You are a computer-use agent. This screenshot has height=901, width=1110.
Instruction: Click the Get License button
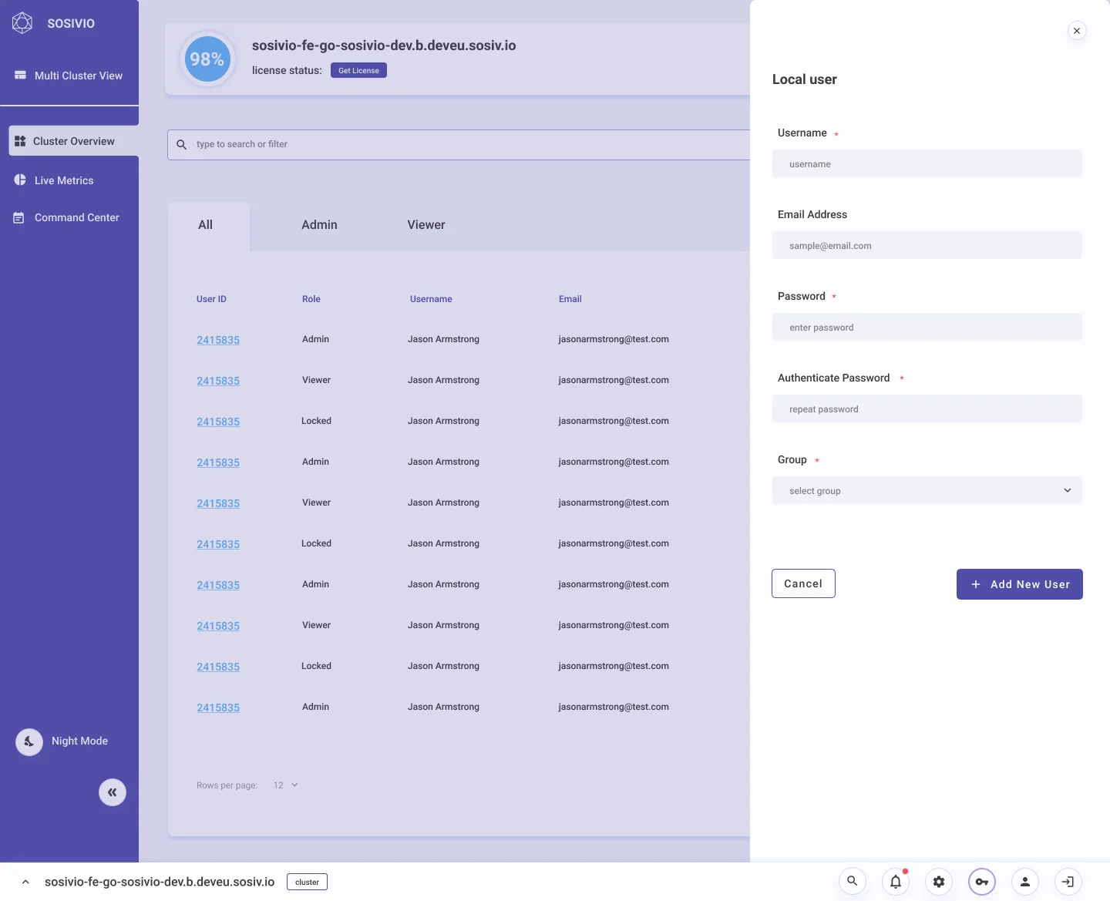tap(358, 70)
